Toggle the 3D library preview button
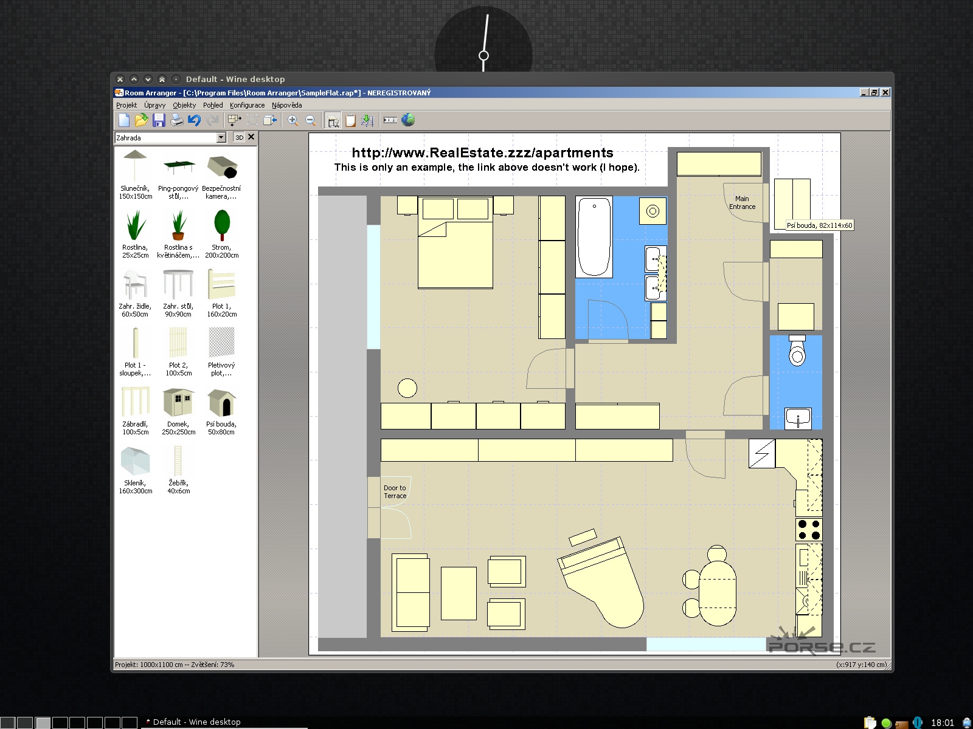 click(x=239, y=138)
